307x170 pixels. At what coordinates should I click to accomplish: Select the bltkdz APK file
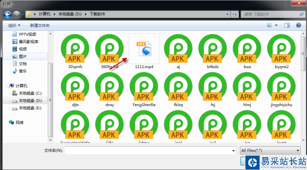213,52
